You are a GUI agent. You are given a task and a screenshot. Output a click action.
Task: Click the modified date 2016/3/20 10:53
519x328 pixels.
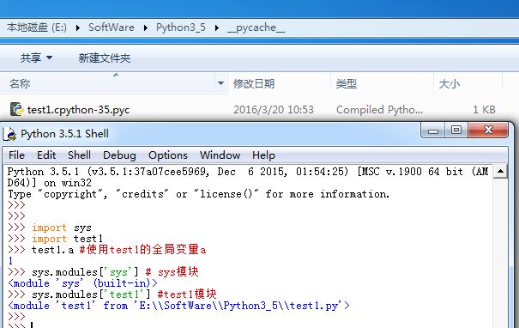274,110
